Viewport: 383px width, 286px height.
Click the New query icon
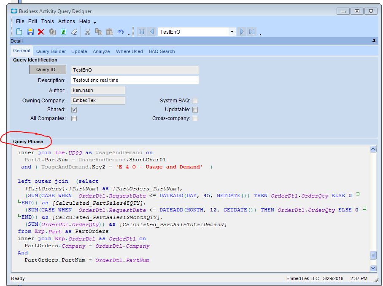19,32
